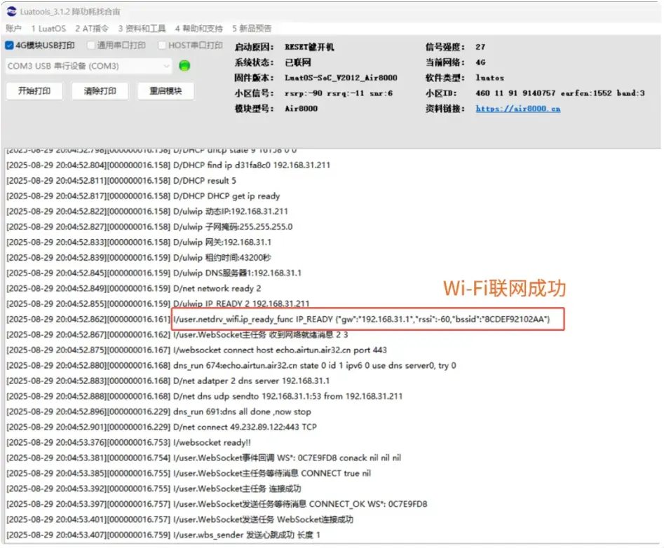Screen dimensions: 664x548
Task: Select log line D/net dns udp sendto
Action: point(205,396)
